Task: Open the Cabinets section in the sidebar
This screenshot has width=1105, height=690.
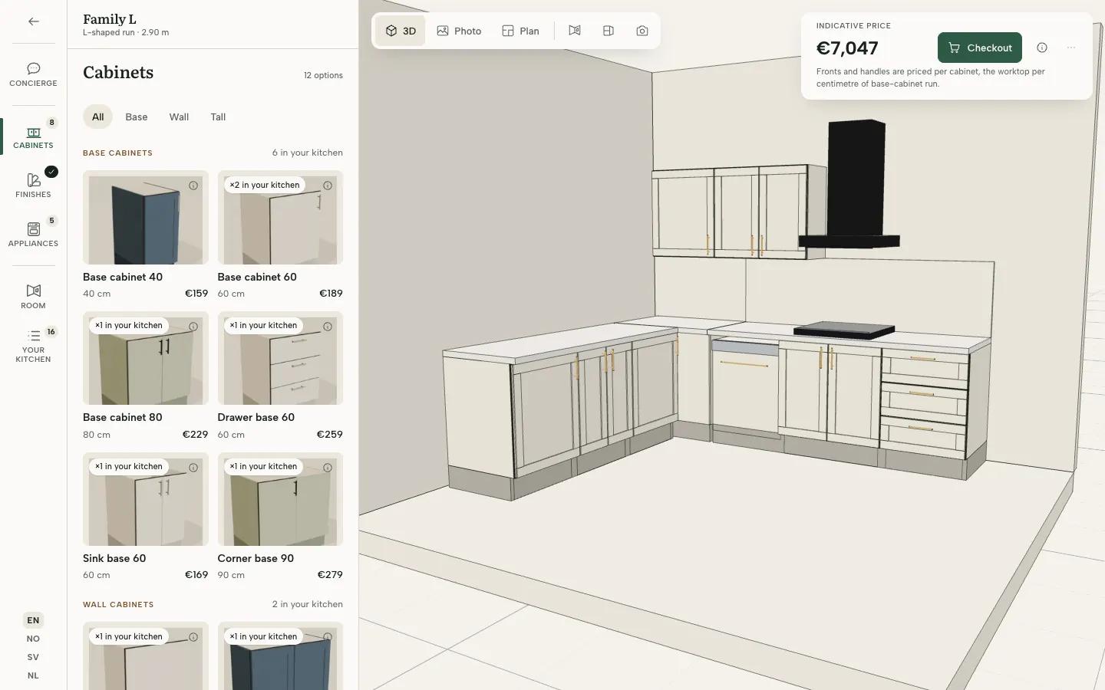Action: [x=33, y=136]
